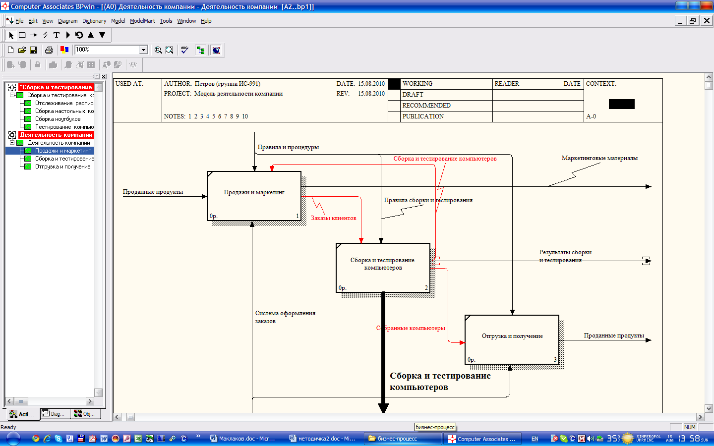This screenshot has height=446, width=714.
Task: Select the Squiggle tool
Action: 45,35
